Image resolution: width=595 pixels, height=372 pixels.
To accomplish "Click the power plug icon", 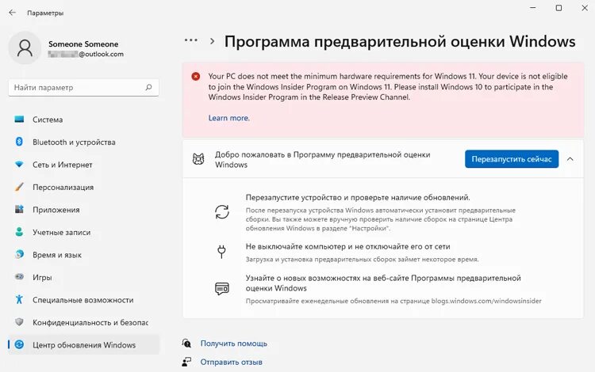I will click(x=221, y=252).
